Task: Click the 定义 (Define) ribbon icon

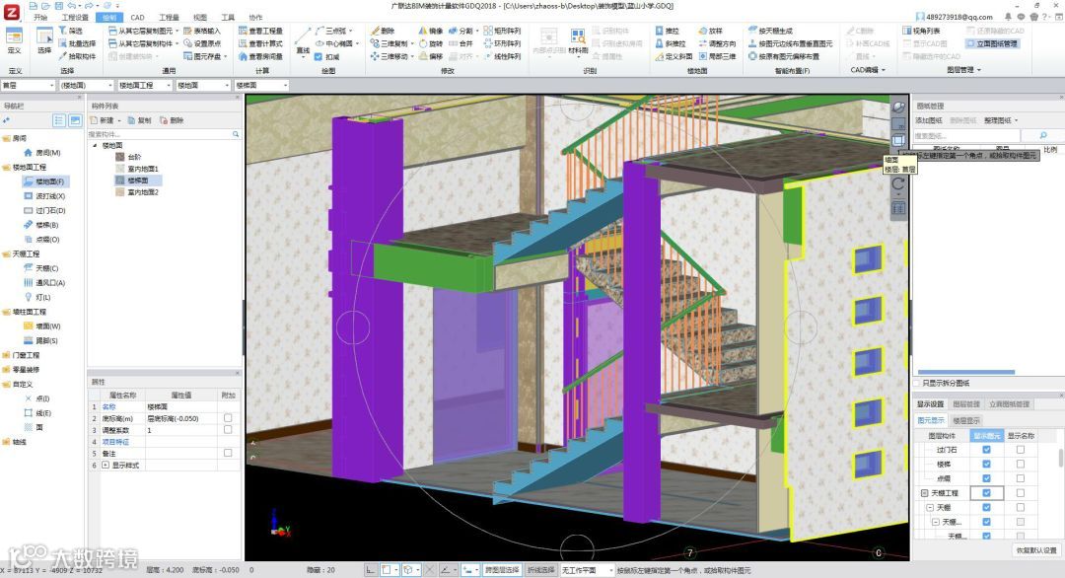Action: coord(14,40)
